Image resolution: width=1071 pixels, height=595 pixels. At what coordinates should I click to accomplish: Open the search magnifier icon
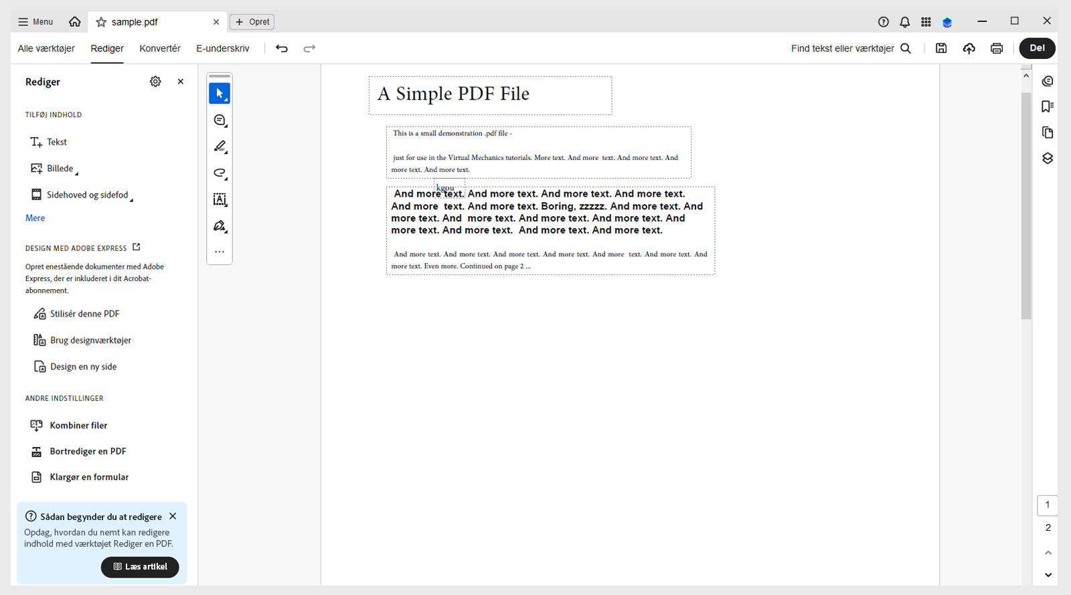point(906,48)
